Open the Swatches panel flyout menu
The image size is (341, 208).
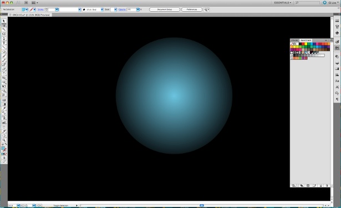332,40
